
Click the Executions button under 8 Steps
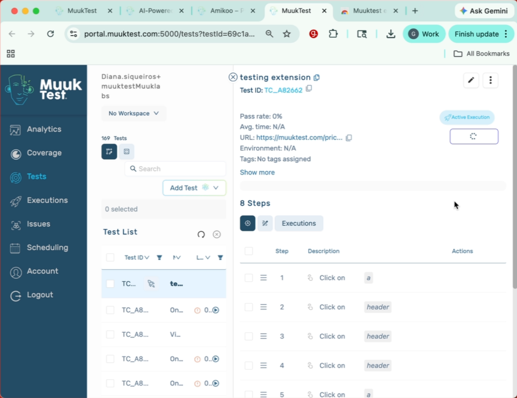299,223
